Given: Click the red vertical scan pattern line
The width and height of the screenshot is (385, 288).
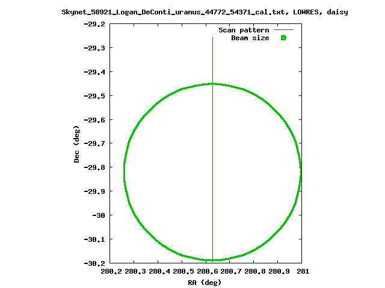Looking at the screenshot, I should point(212,149).
